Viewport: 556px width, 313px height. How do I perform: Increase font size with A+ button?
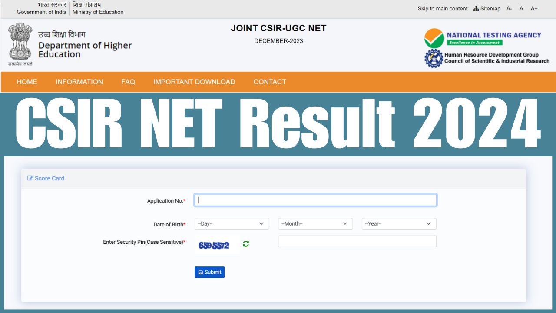tap(534, 9)
